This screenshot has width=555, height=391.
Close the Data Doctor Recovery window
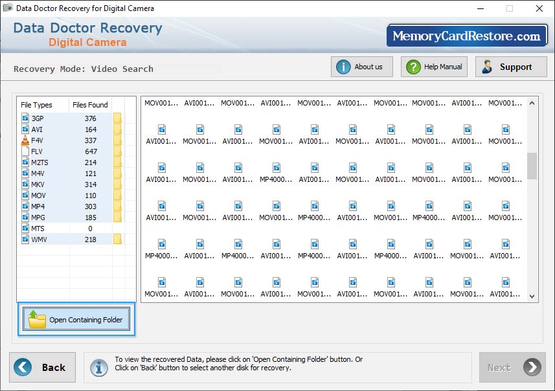pos(539,8)
